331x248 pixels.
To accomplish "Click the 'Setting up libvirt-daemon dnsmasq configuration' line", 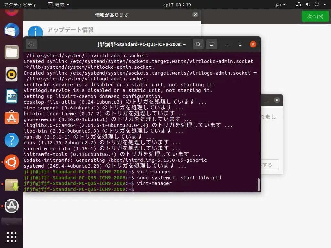I will coord(93,96).
